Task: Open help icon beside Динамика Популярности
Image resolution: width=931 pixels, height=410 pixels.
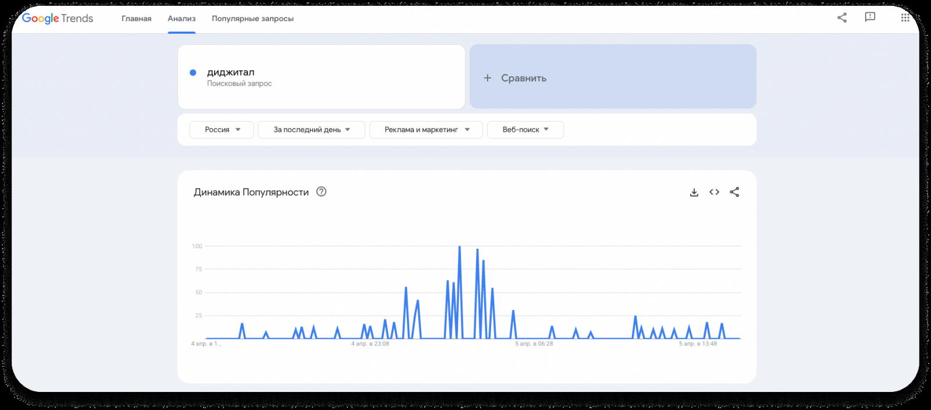Action: pos(321,191)
